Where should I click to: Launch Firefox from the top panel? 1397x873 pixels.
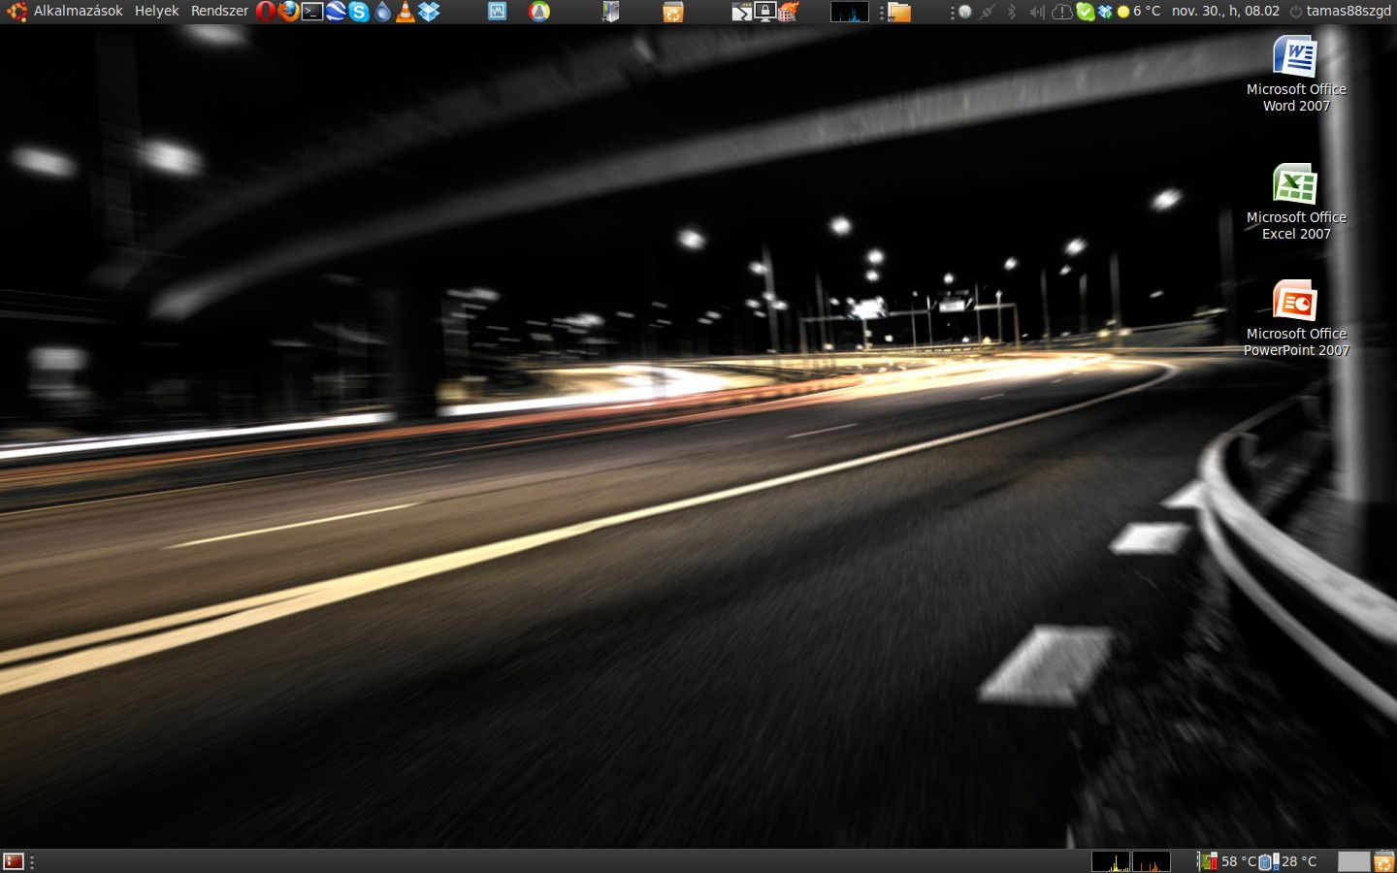coord(289,12)
